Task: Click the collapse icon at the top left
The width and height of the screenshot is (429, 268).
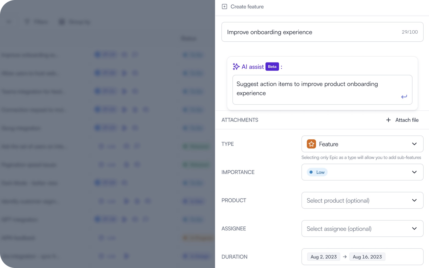Action: tap(9, 22)
